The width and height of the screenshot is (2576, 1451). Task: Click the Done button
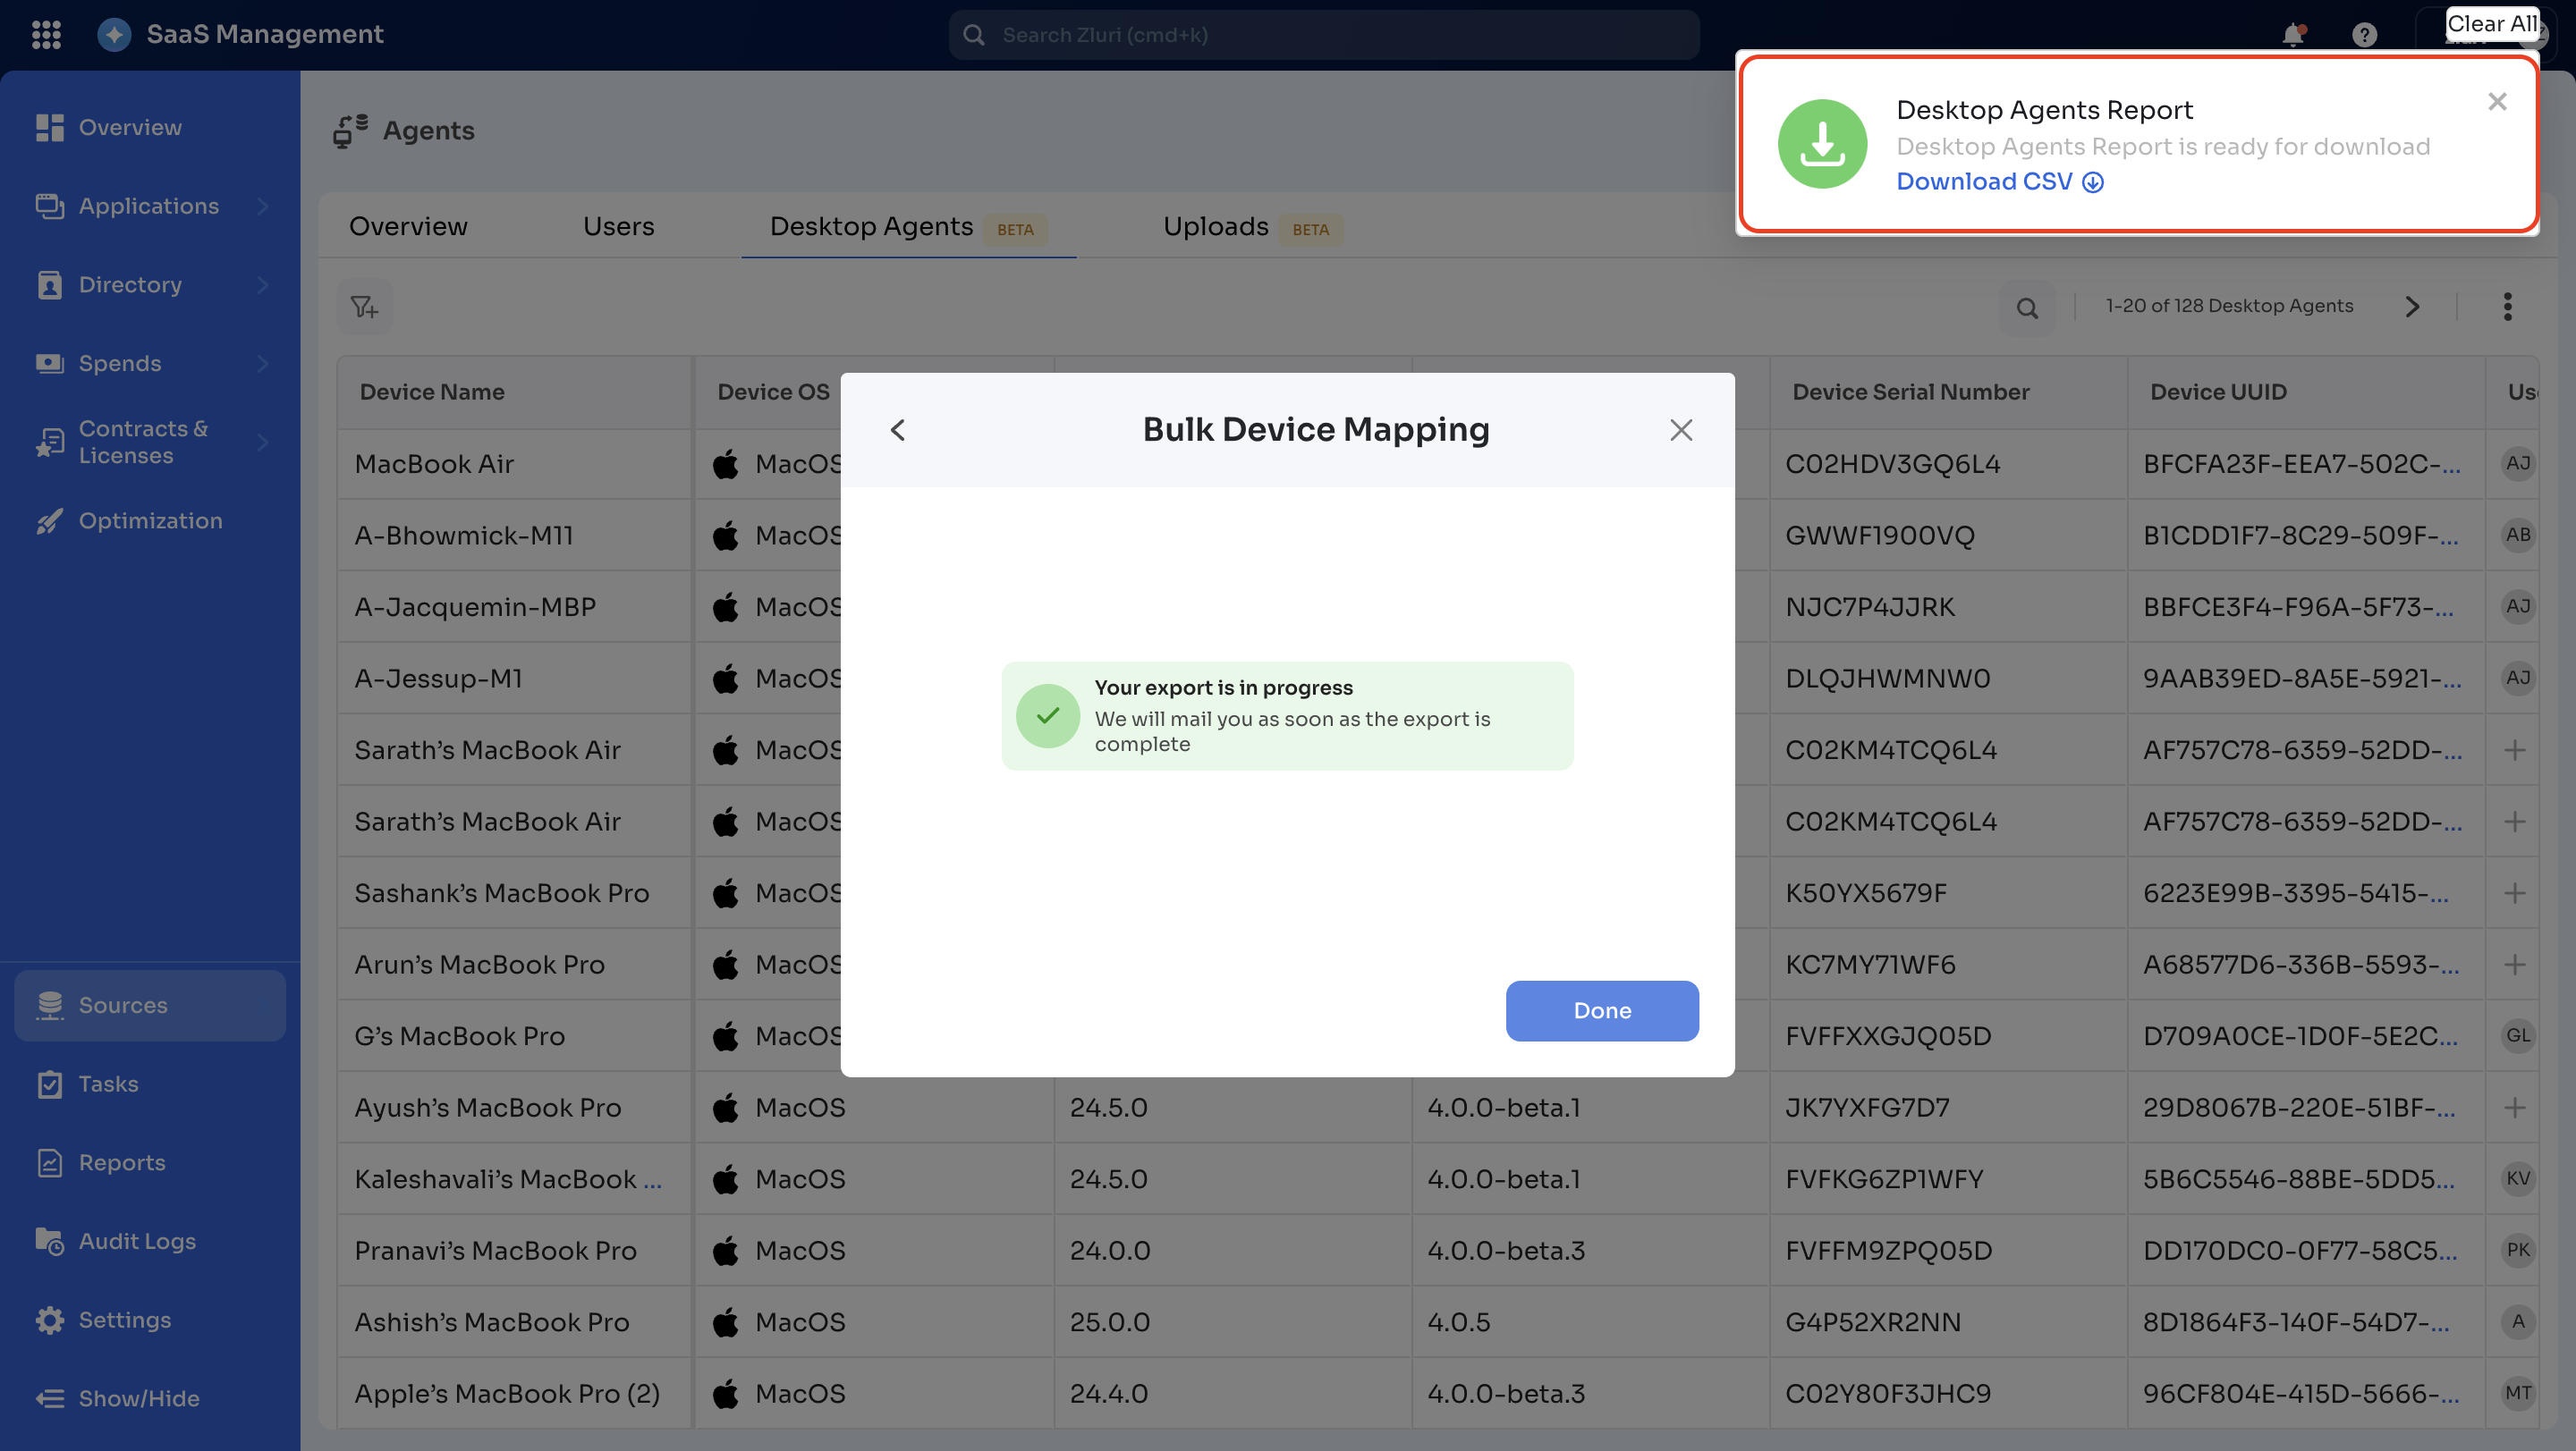coord(1601,1010)
